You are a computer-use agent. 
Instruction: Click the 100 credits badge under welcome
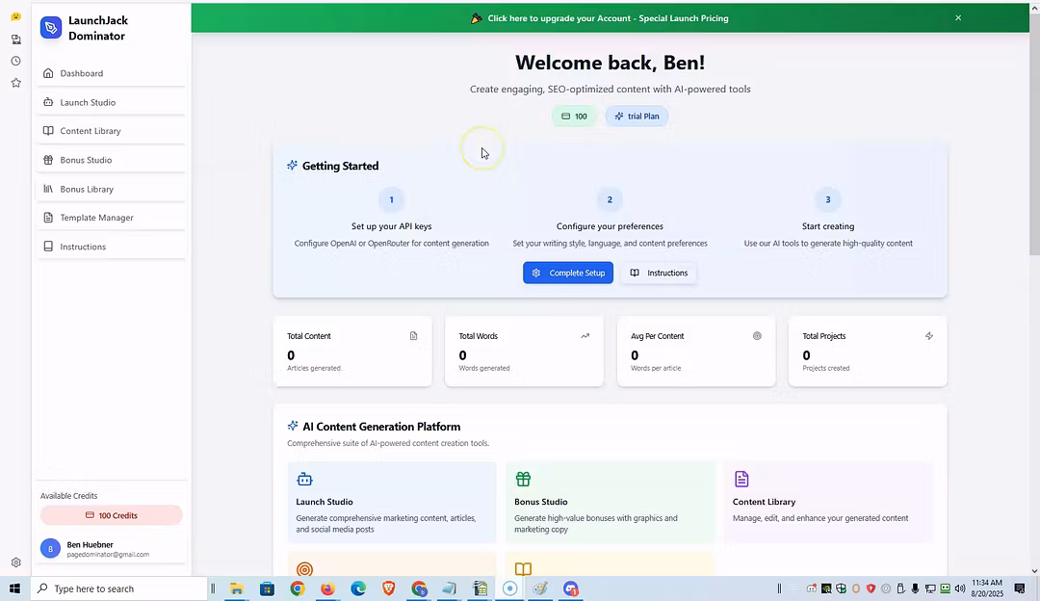574,117
